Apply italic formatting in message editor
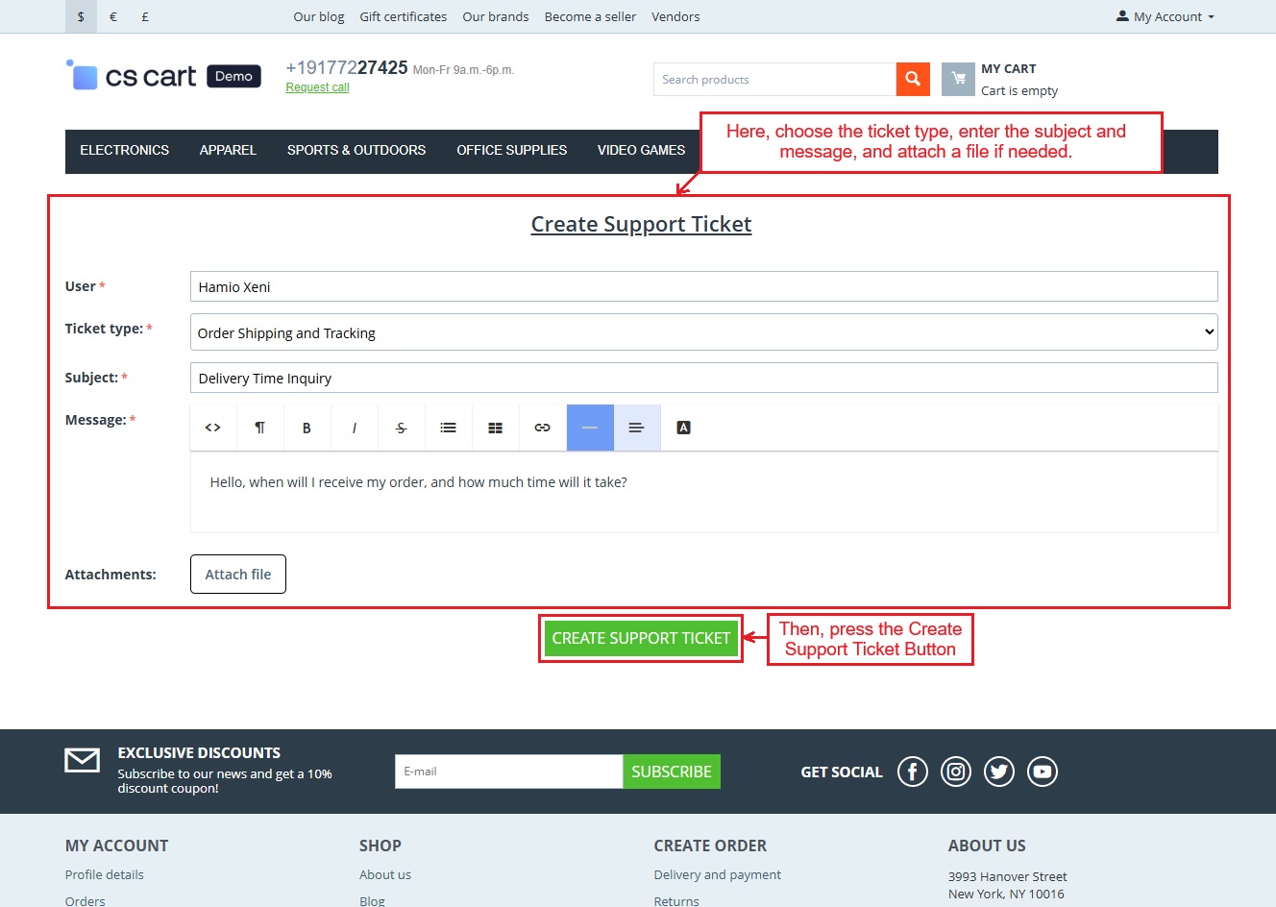The image size is (1276, 907). coord(354,428)
